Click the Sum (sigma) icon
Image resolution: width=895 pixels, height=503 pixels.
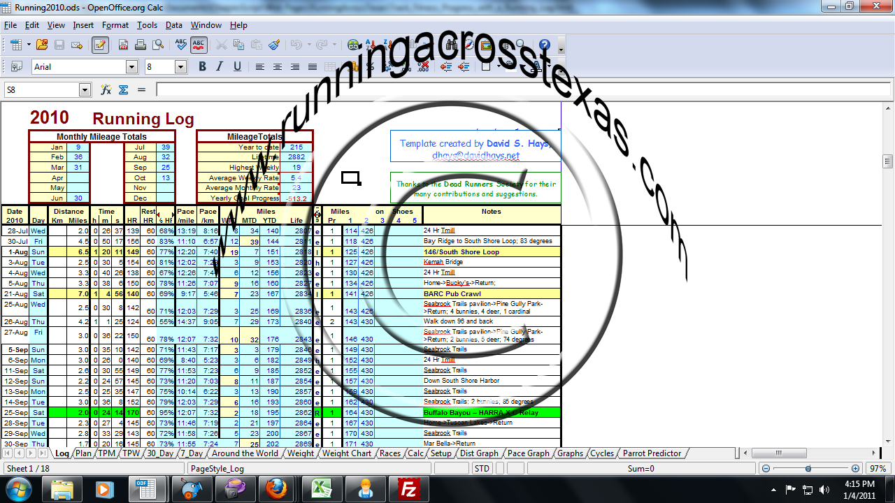123,89
